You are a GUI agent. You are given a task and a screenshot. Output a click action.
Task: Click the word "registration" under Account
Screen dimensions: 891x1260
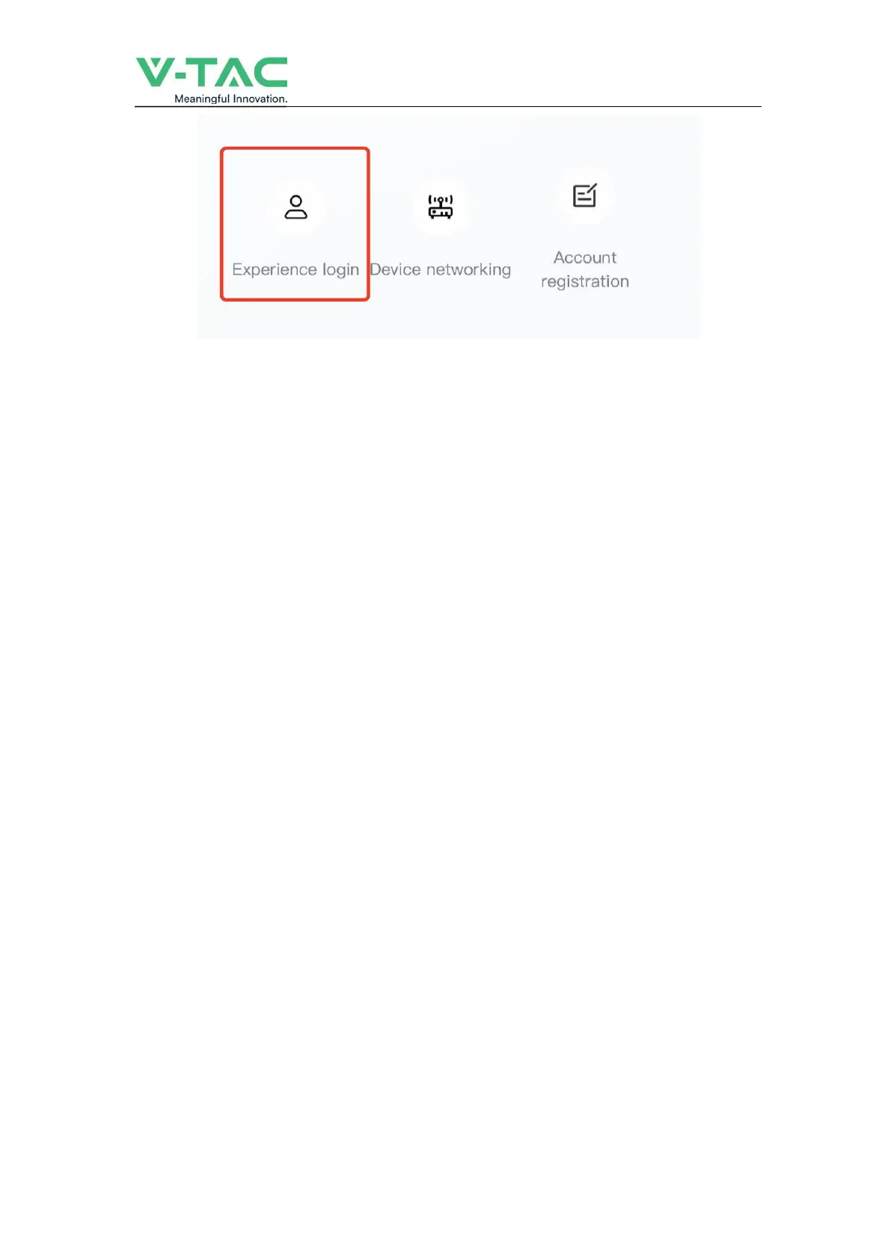tap(585, 282)
